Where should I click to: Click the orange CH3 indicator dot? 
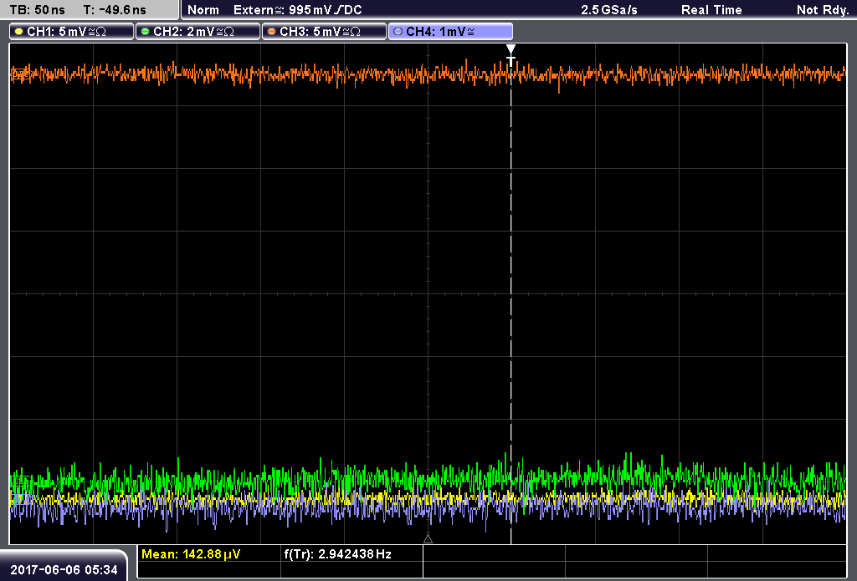coord(272,32)
